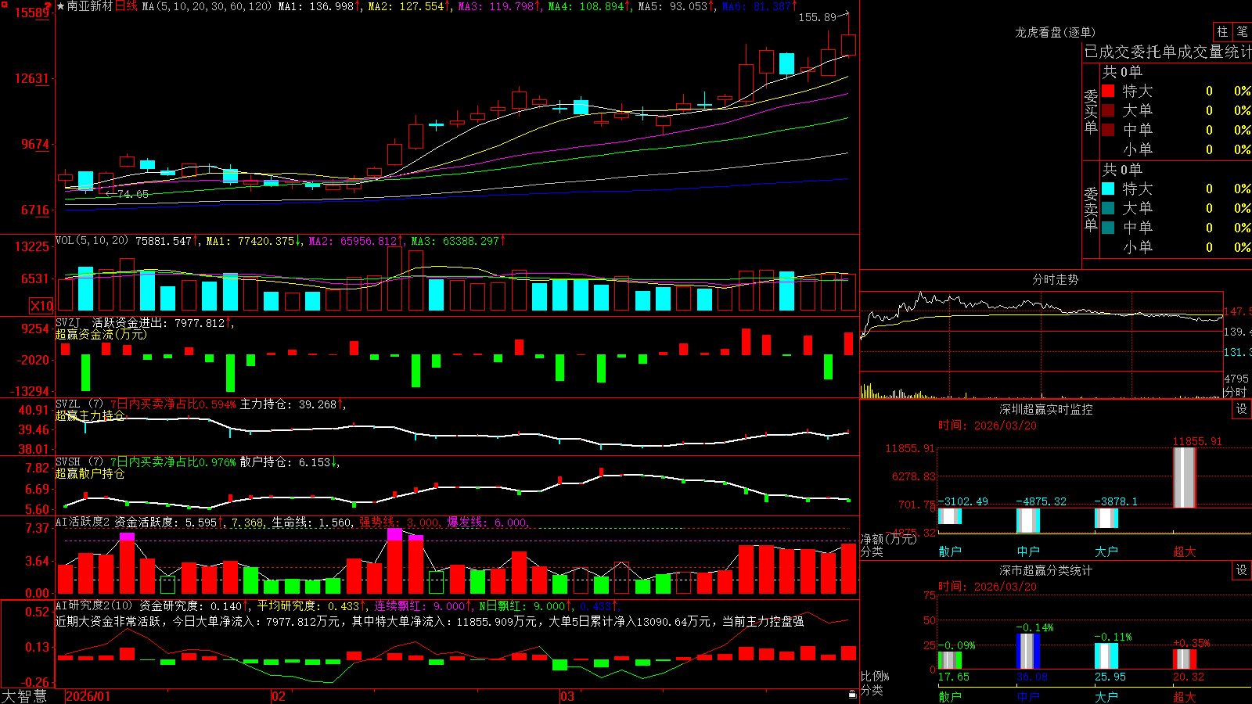Viewport: 1252px width, 704px height.
Task: Click the MA3: 119.798 value
Action: [498, 6]
